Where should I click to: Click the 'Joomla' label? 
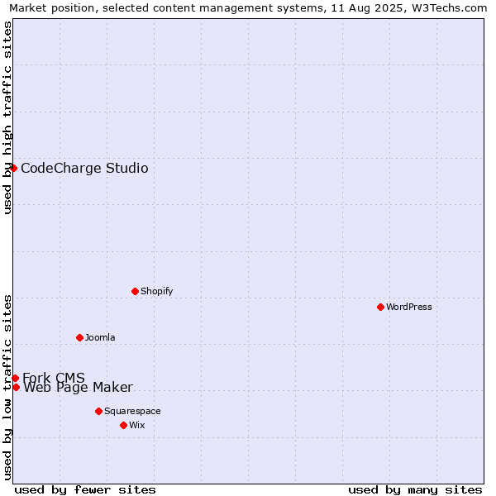tap(100, 337)
